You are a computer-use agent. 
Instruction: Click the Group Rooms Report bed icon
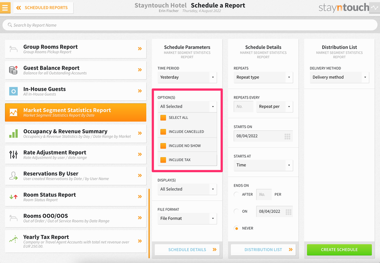click(13, 49)
